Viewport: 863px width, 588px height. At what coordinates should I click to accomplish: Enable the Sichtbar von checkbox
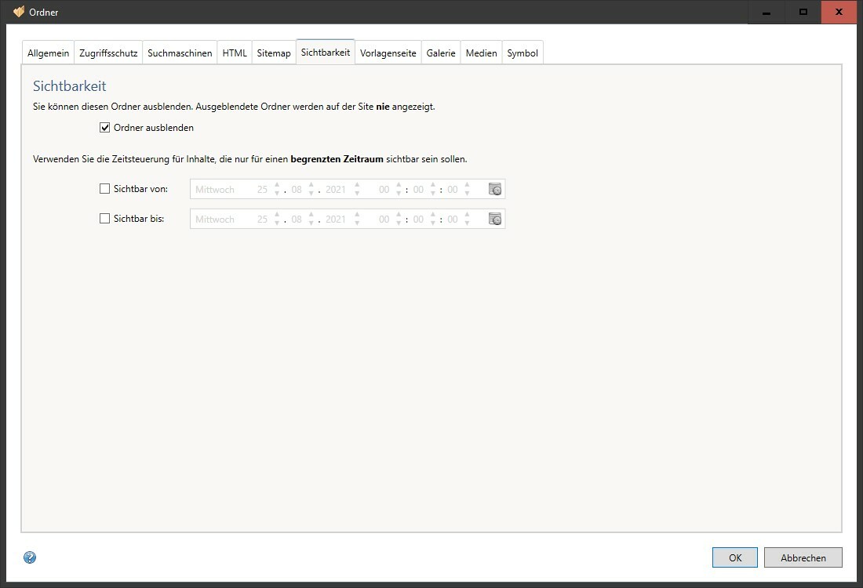pyautogui.click(x=104, y=189)
